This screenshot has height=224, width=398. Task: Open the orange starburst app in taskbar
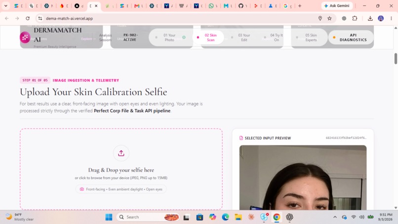[251, 217]
